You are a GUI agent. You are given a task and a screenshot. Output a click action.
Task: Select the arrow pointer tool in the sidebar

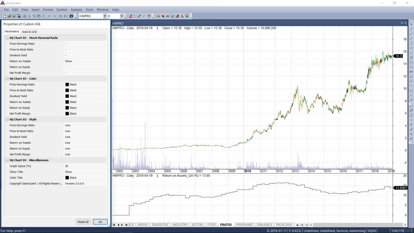click(411, 24)
